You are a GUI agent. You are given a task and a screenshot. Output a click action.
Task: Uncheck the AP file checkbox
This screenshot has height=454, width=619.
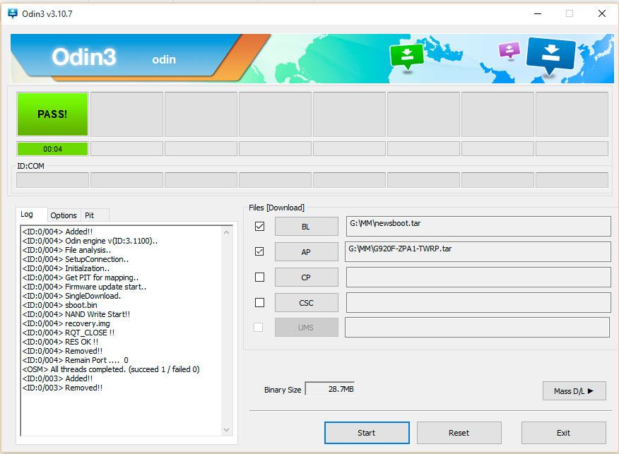pyautogui.click(x=259, y=251)
